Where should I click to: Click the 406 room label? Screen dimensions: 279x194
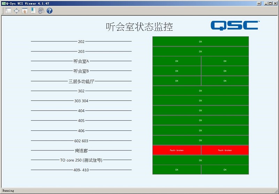tap(81, 131)
